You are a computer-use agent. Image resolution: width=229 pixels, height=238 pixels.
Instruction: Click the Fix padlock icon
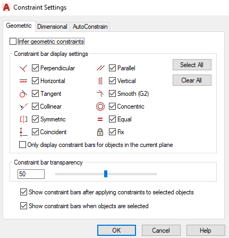click(100, 132)
